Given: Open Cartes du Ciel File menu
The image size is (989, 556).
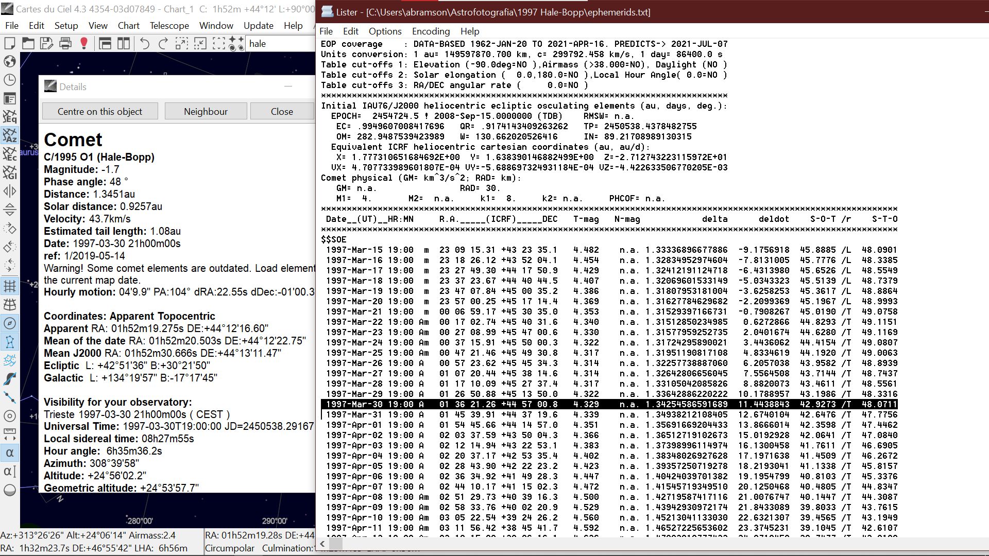Looking at the screenshot, I should pyautogui.click(x=12, y=25).
